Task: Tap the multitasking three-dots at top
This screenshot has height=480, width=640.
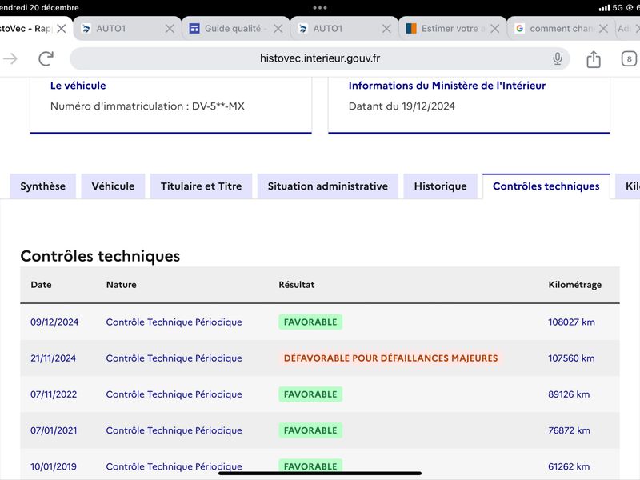Action: tap(320, 8)
